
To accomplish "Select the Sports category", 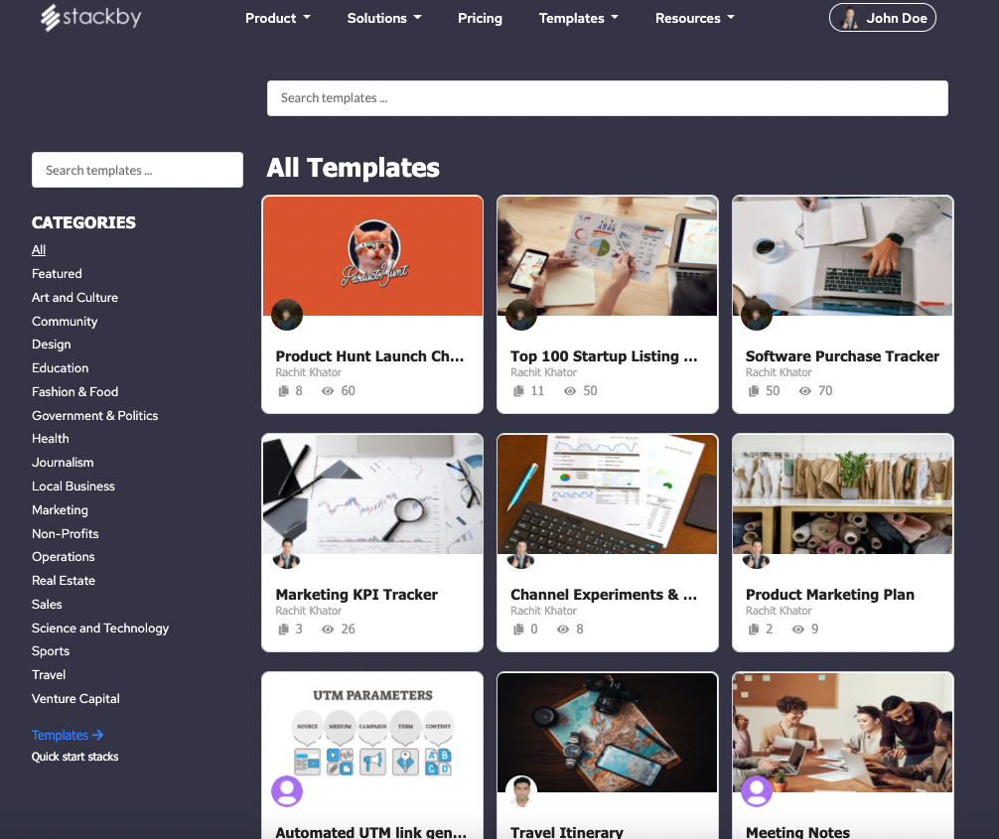I will click(x=51, y=651).
